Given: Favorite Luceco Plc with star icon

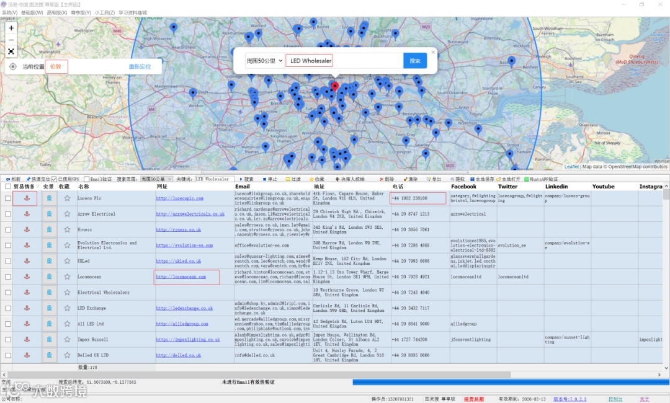Looking at the screenshot, I should (x=67, y=198).
